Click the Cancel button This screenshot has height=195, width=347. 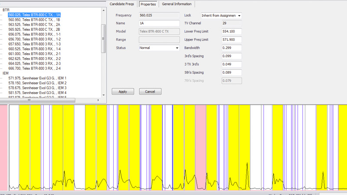(x=150, y=91)
